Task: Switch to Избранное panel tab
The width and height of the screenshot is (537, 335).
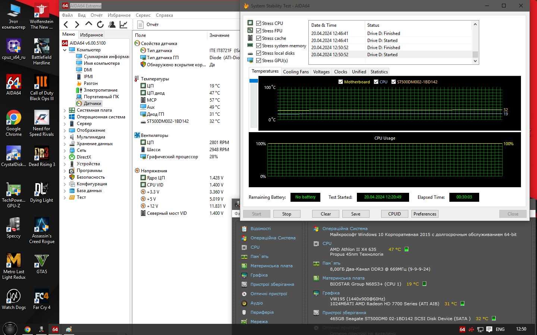Action: tap(92, 35)
